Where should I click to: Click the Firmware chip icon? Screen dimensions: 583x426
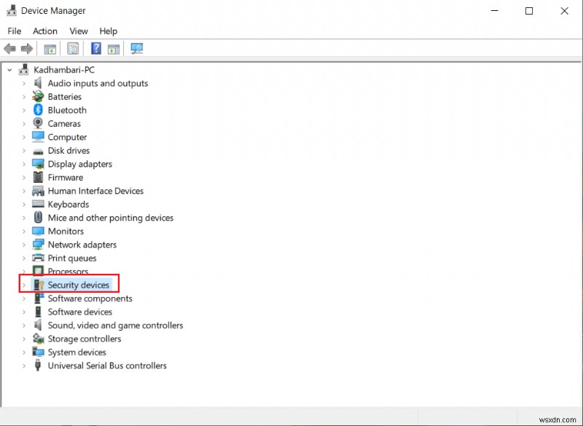click(38, 177)
